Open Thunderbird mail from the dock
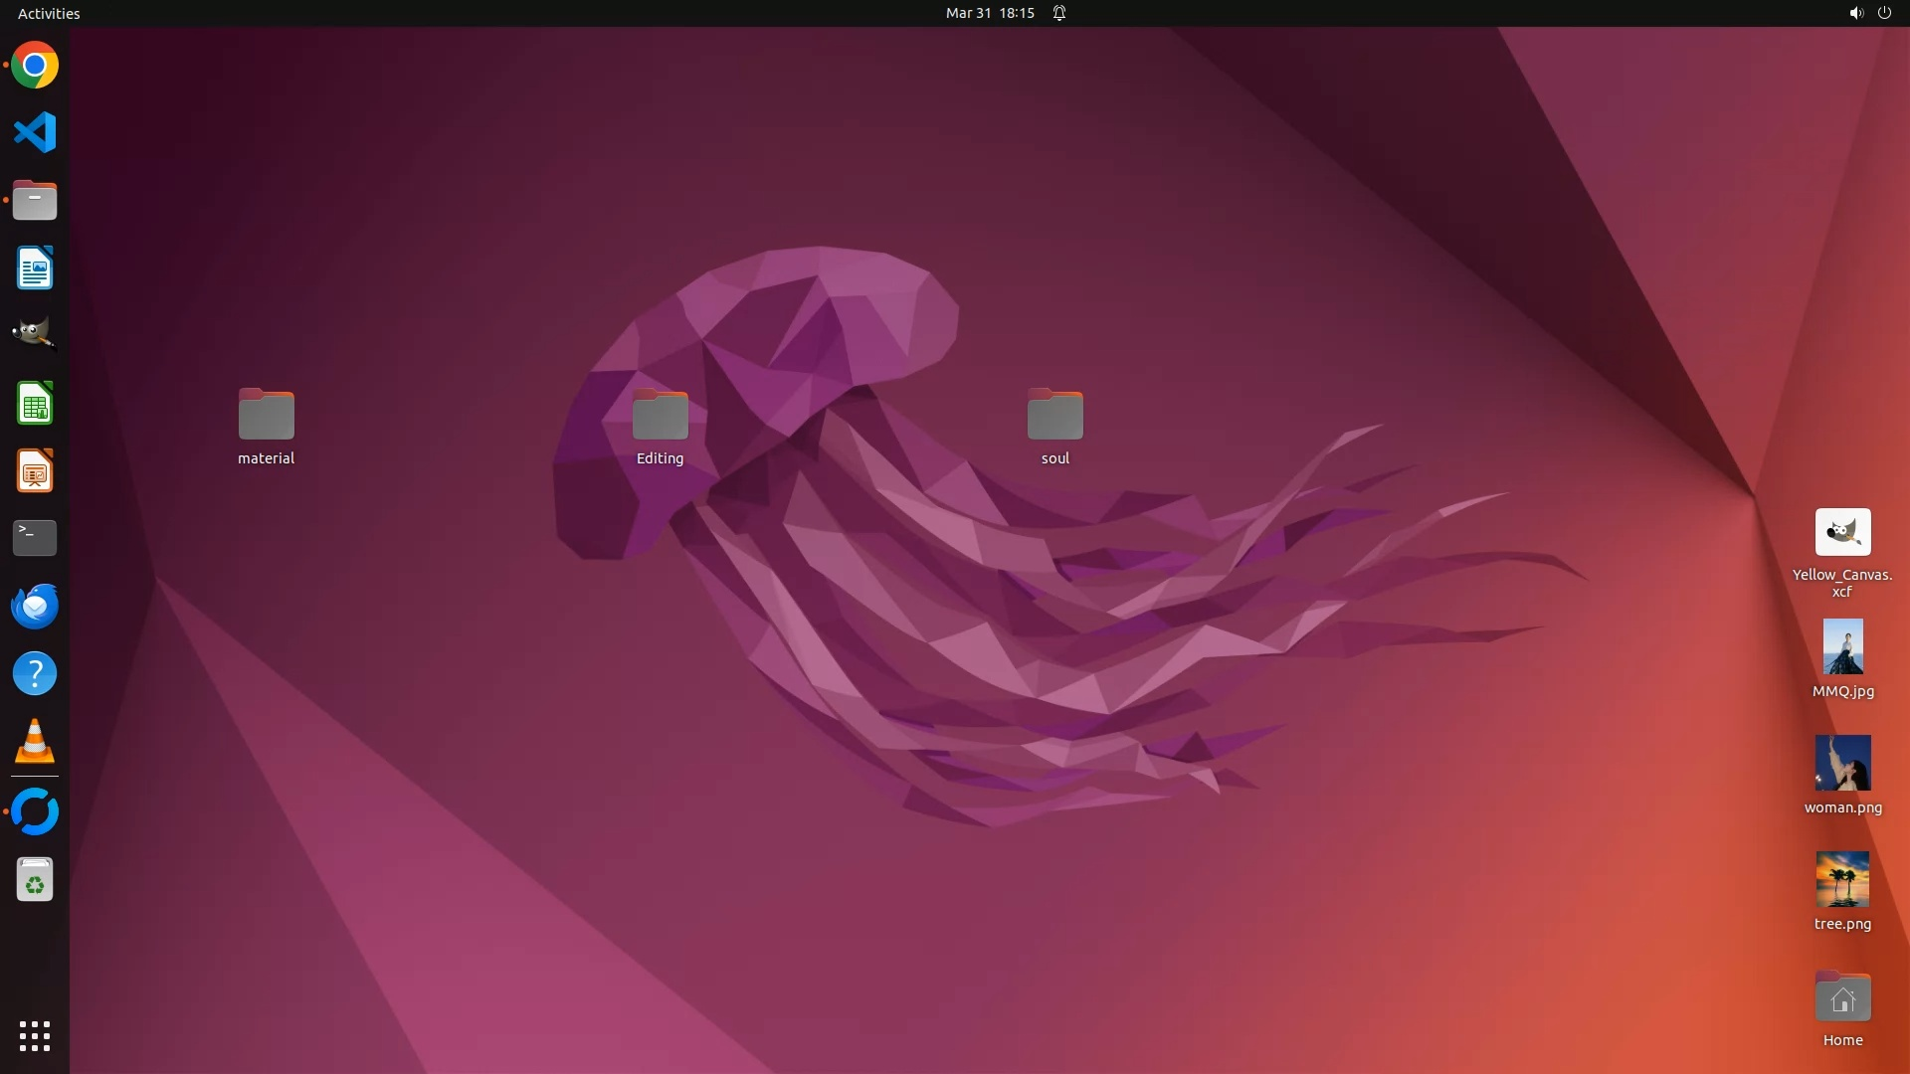This screenshot has width=1910, height=1074. (x=35, y=606)
